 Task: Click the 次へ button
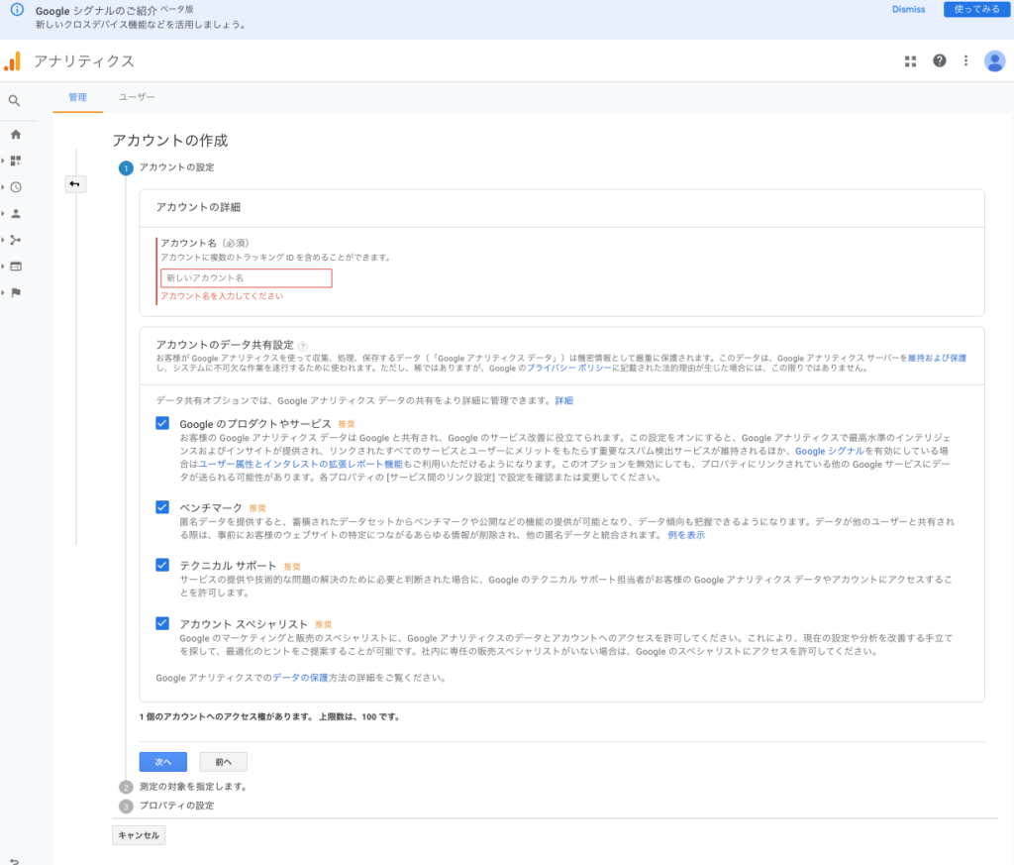[x=163, y=762]
